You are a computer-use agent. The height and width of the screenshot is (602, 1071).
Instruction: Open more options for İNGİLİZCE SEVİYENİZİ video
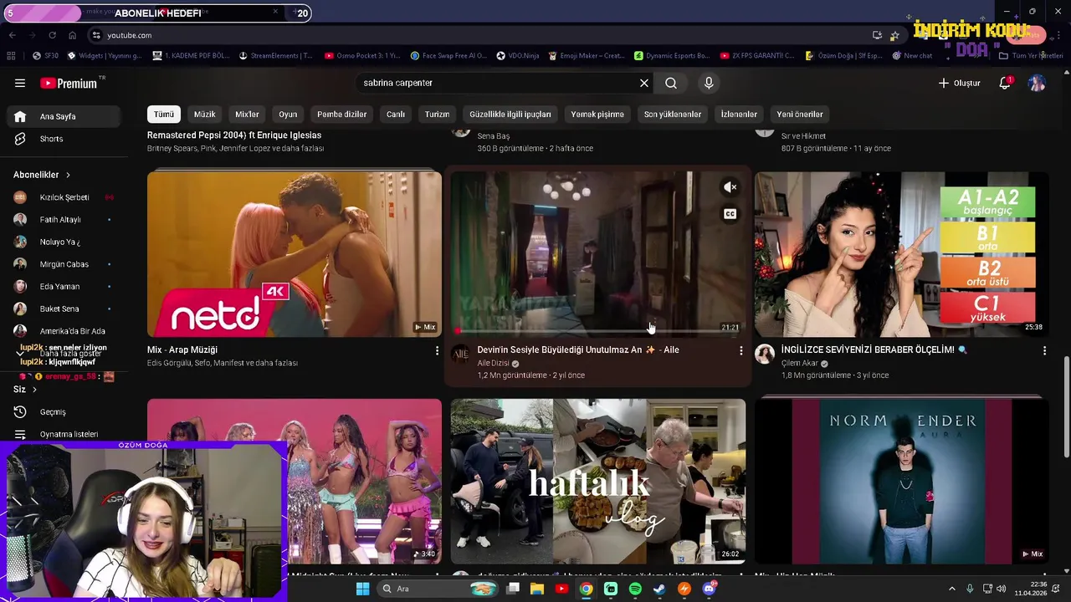[1044, 351]
